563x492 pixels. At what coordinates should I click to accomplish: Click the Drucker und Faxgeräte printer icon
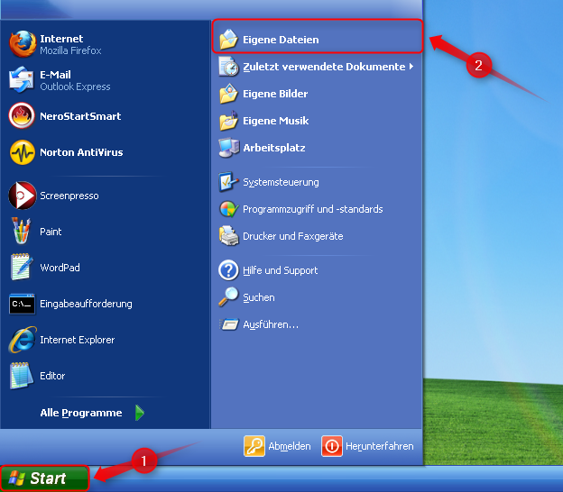tap(228, 236)
